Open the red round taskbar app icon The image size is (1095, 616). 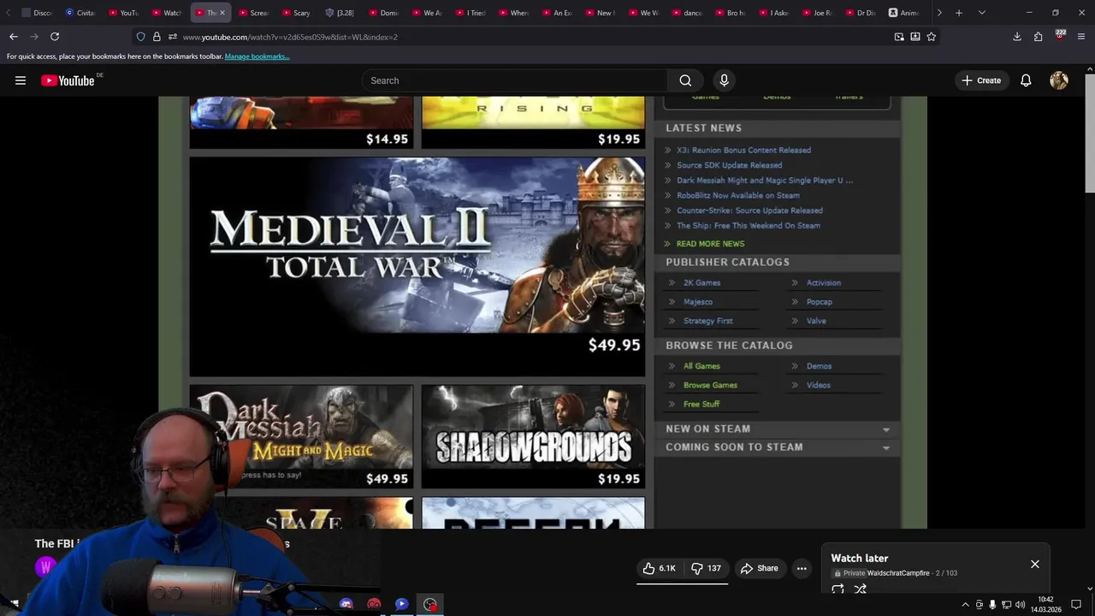(x=374, y=604)
